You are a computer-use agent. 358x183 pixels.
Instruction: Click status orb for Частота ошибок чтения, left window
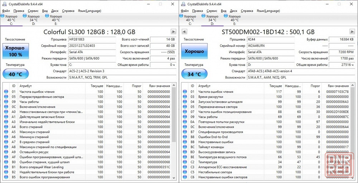[6, 92]
